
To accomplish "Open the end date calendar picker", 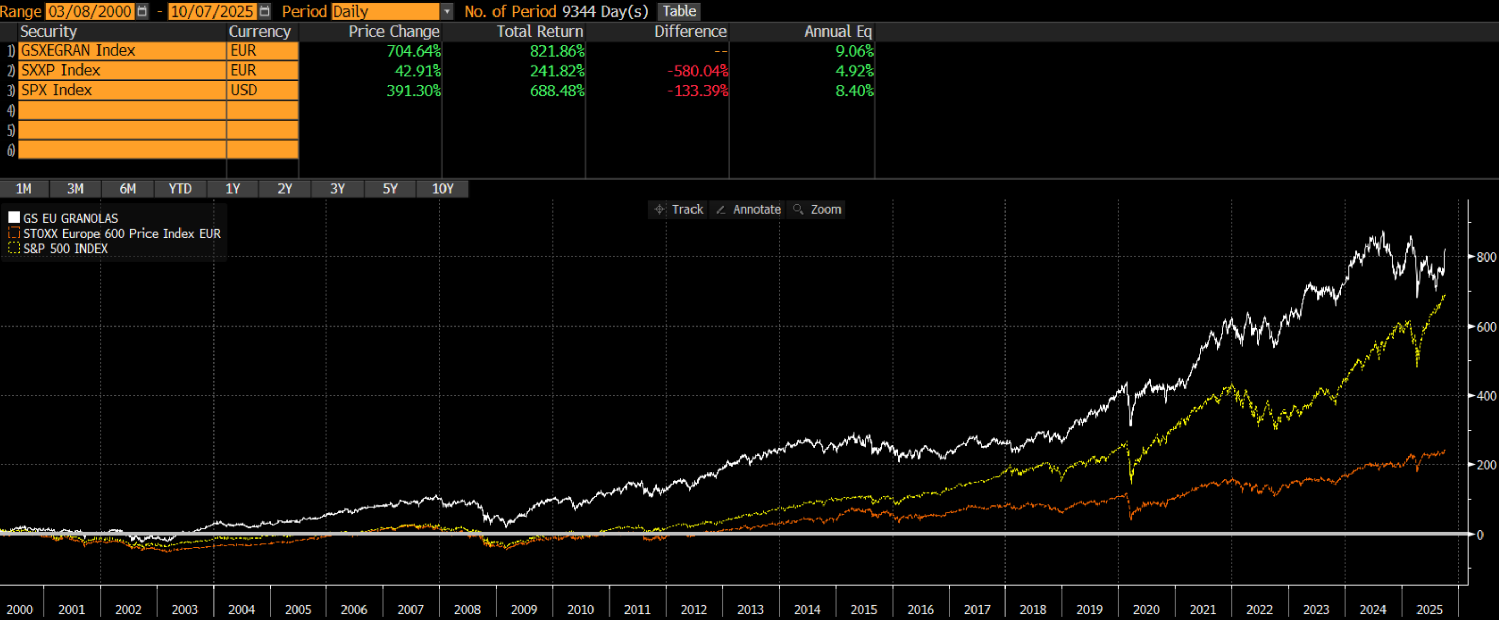I will click(264, 11).
